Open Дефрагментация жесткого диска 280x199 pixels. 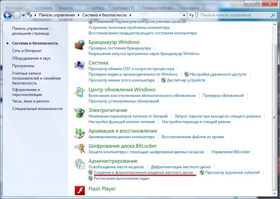pyautogui.click(x=181, y=167)
